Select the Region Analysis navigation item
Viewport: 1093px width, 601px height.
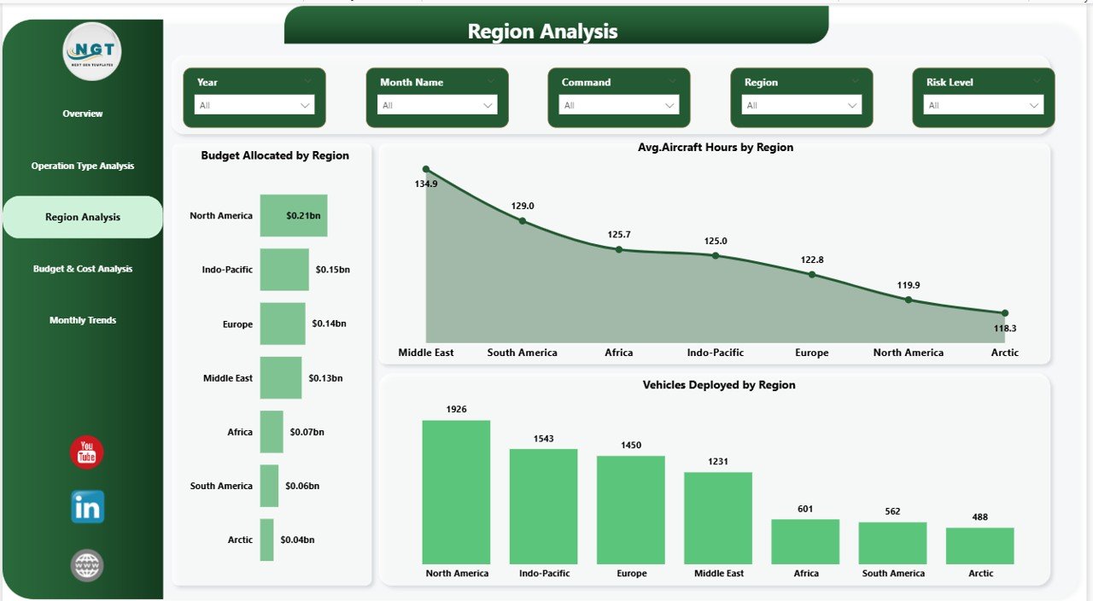82,217
